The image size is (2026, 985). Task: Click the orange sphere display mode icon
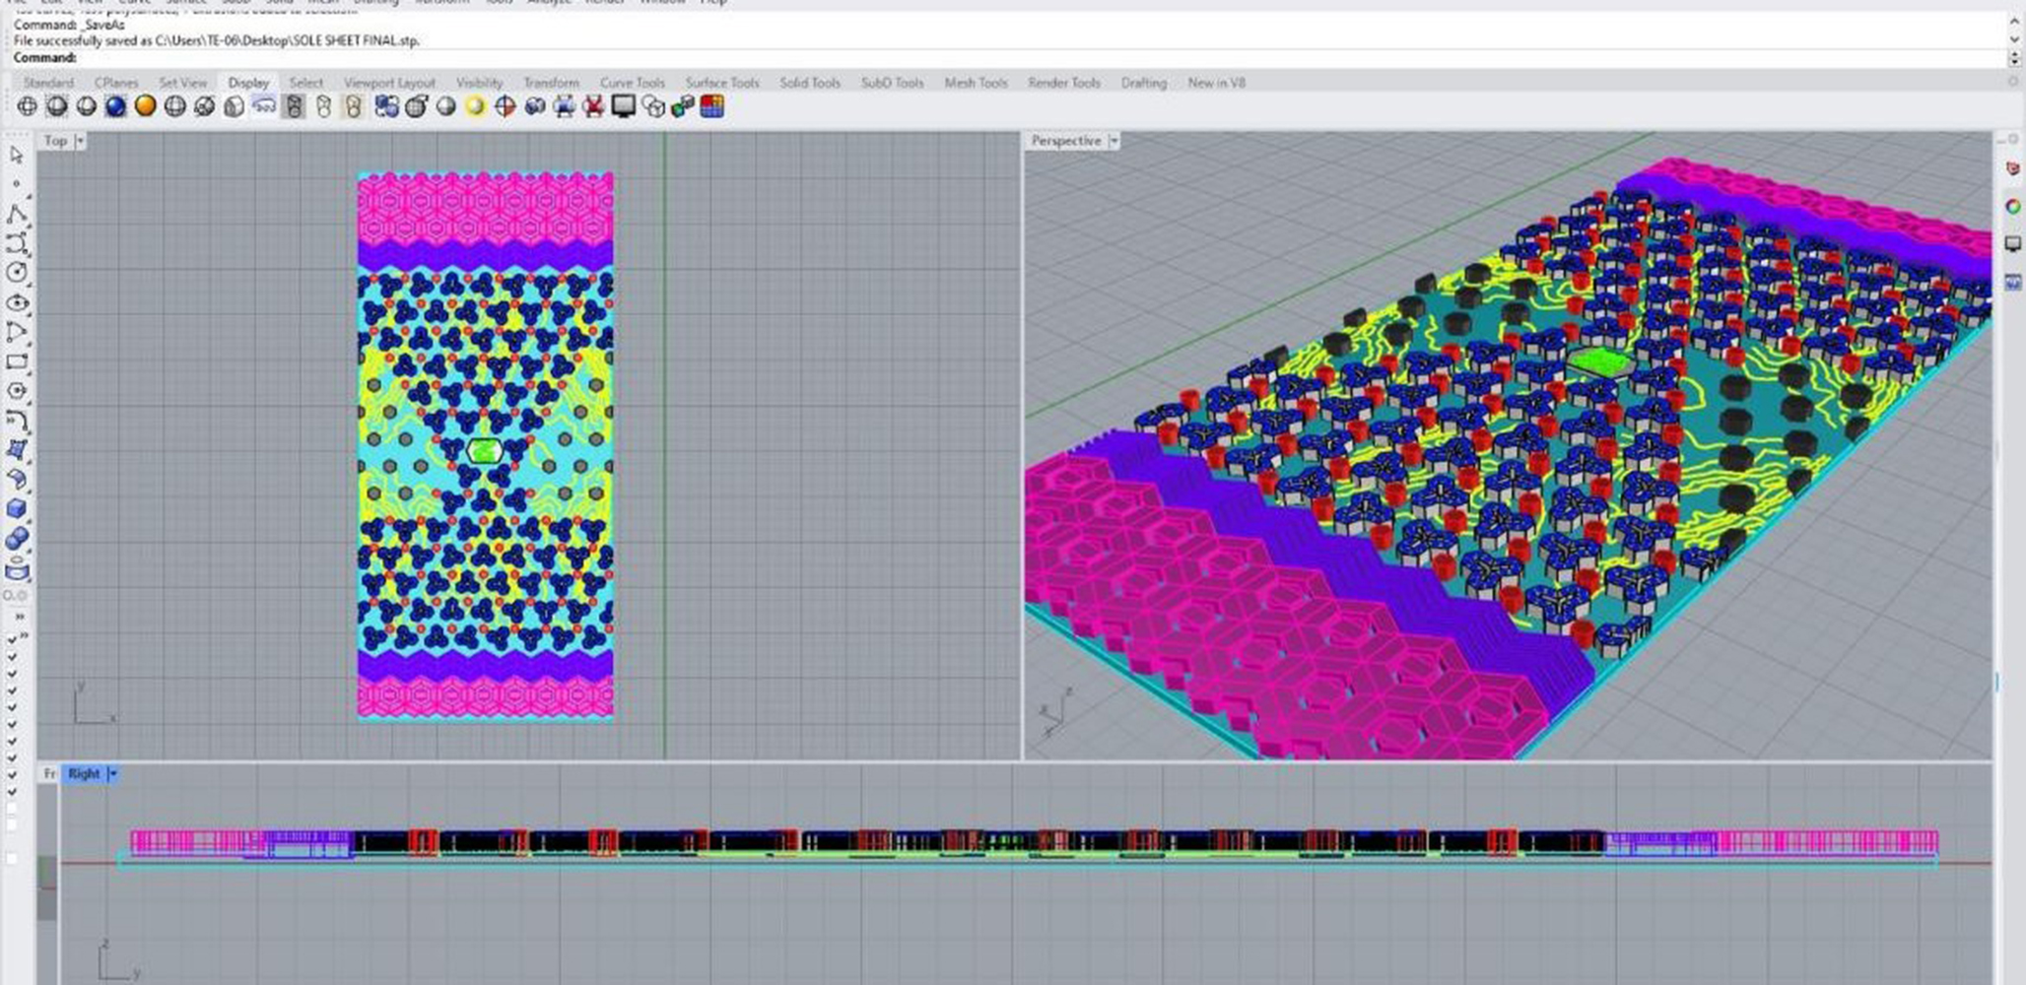[x=146, y=106]
